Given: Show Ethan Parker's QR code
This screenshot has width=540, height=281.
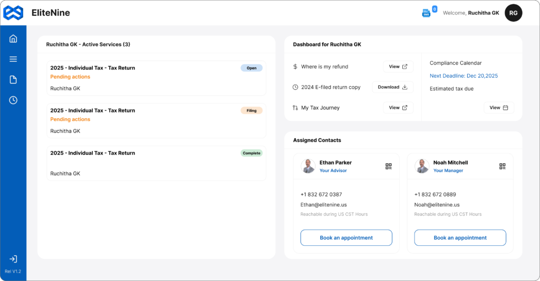Looking at the screenshot, I should coord(389,166).
